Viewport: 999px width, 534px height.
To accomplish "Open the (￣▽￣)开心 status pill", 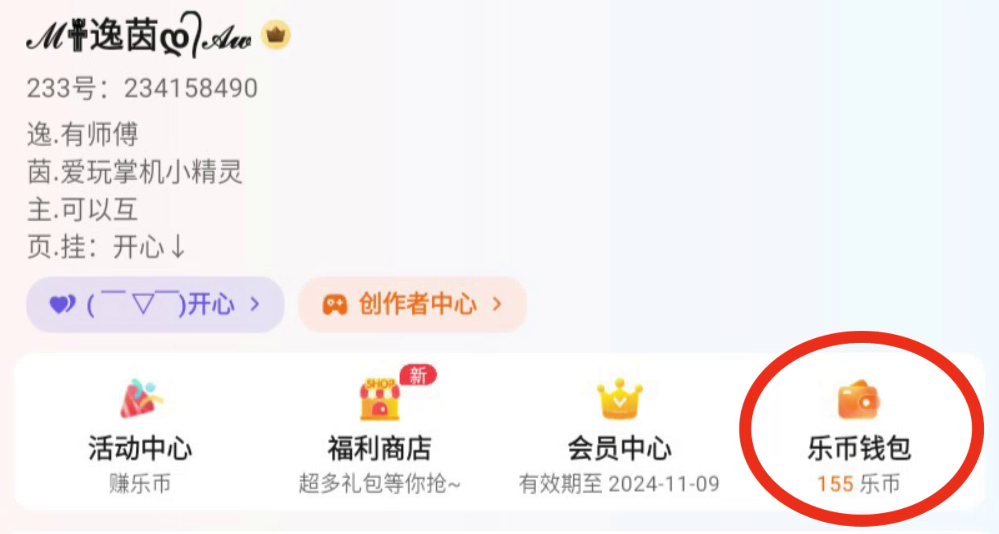I will click(155, 304).
